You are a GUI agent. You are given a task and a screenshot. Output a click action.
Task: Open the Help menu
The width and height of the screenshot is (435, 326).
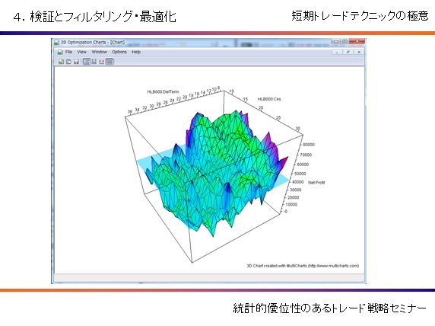136,52
